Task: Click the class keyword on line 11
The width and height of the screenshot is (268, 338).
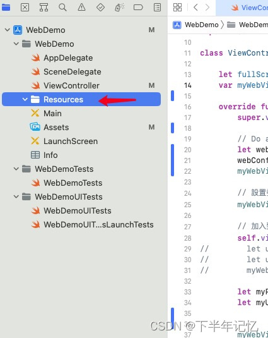Action: coord(211,53)
